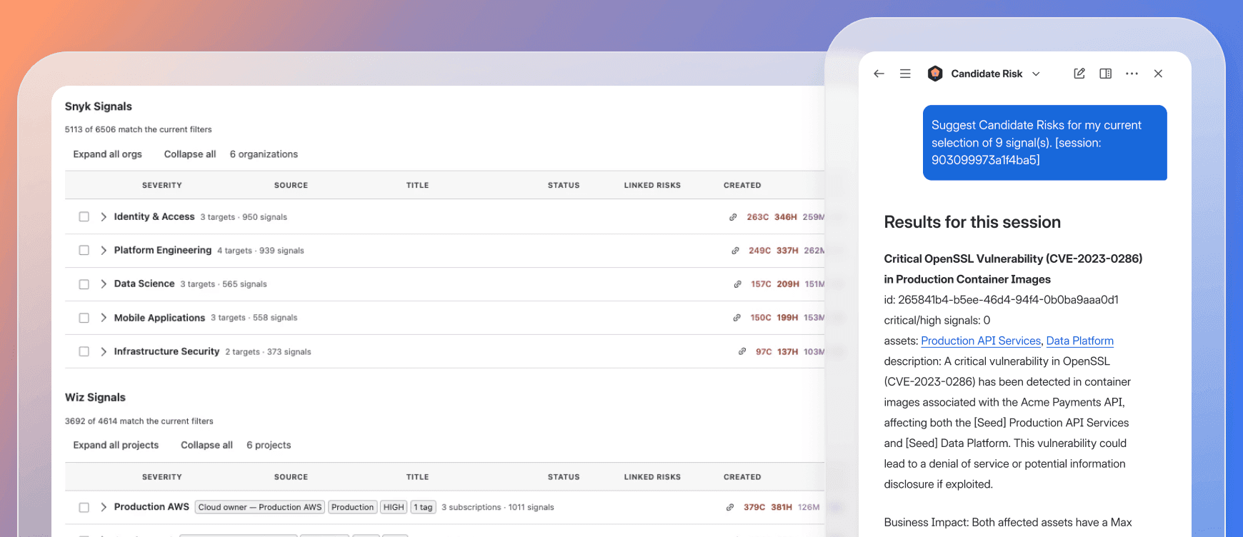Click the back arrow in chat panel

coord(879,74)
